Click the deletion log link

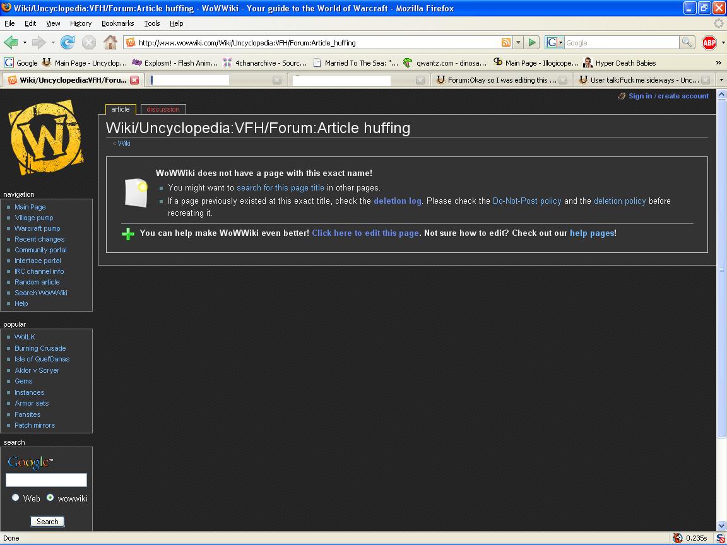pos(397,201)
